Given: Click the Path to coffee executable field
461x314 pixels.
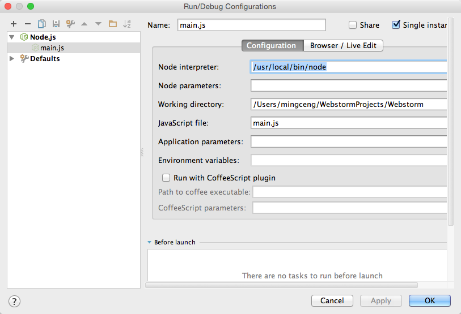Looking at the screenshot, I should point(350,192).
